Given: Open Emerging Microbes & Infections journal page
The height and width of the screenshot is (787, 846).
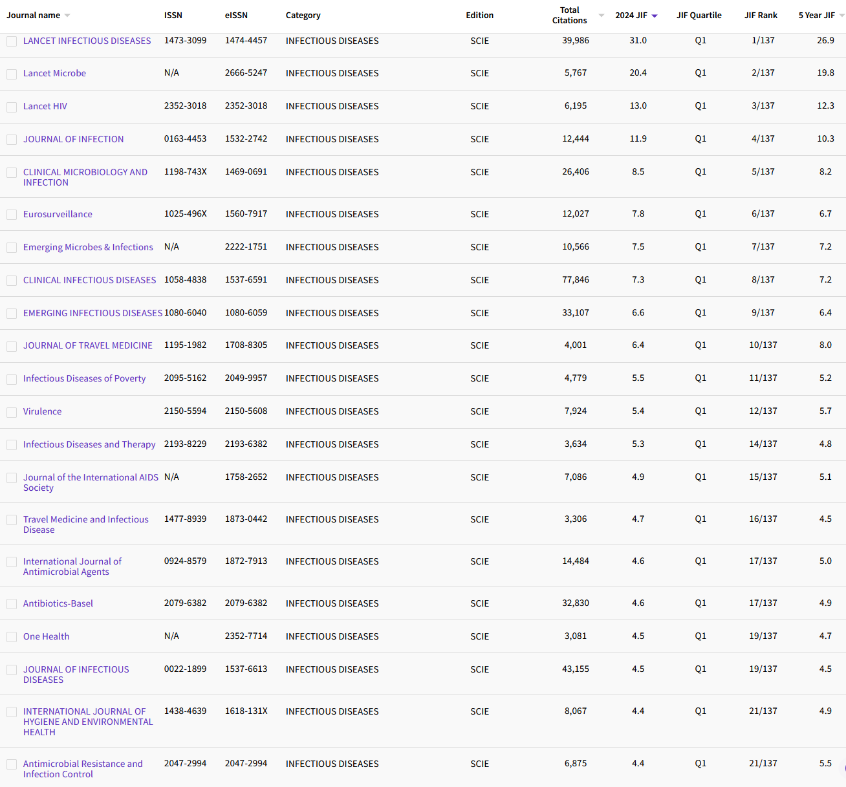Looking at the screenshot, I should click(88, 247).
